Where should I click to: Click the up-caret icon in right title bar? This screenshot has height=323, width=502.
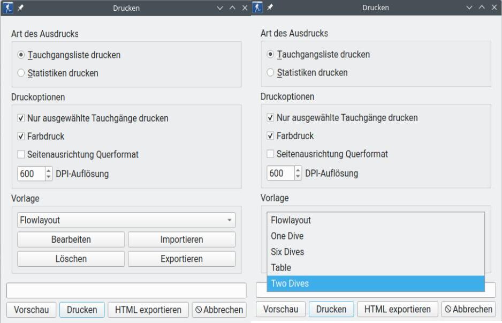pyautogui.click(x=481, y=7)
